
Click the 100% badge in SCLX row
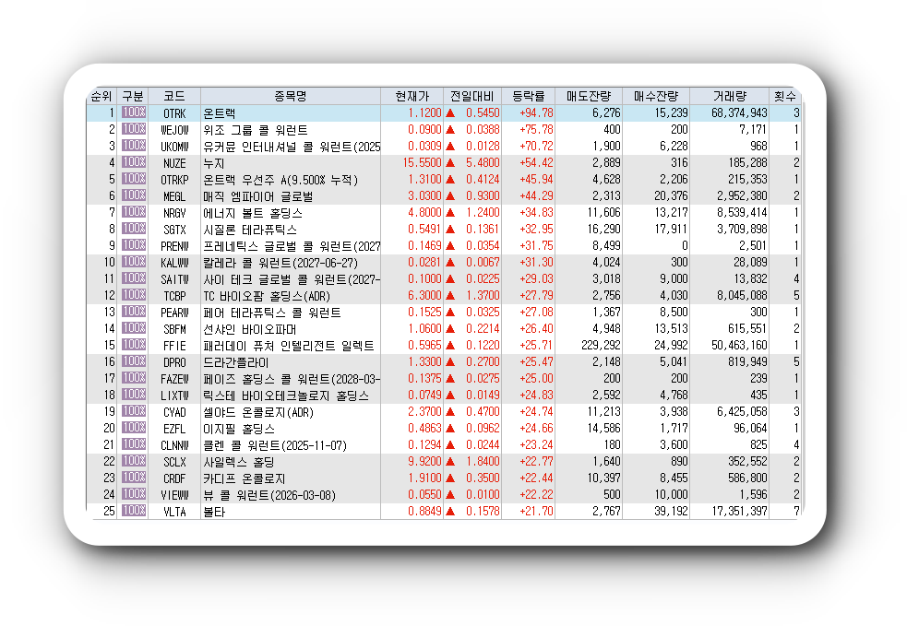tap(134, 461)
